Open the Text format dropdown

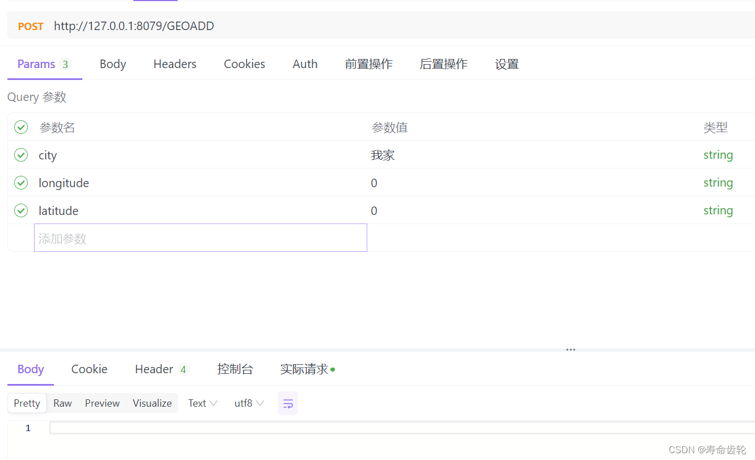tap(202, 403)
